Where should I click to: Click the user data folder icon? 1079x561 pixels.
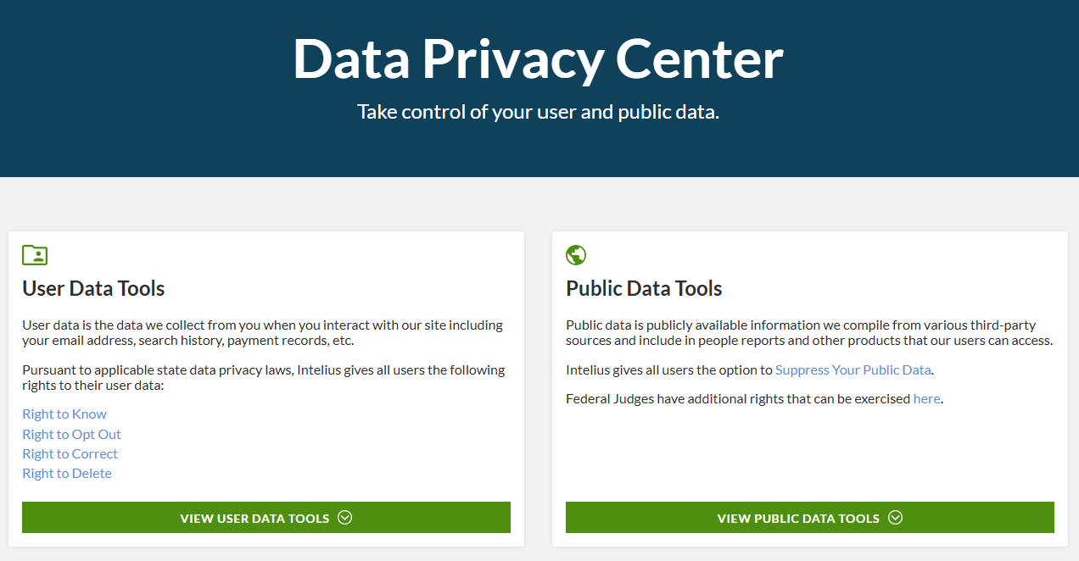tap(35, 255)
